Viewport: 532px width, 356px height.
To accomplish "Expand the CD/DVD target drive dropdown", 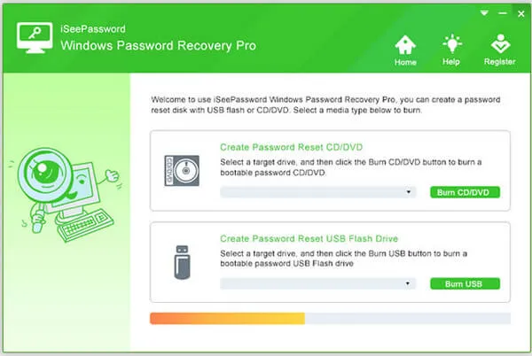I will point(410,192).
